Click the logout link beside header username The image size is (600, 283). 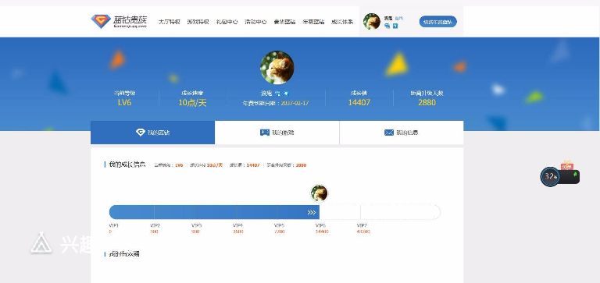click(x=398, y=18)
